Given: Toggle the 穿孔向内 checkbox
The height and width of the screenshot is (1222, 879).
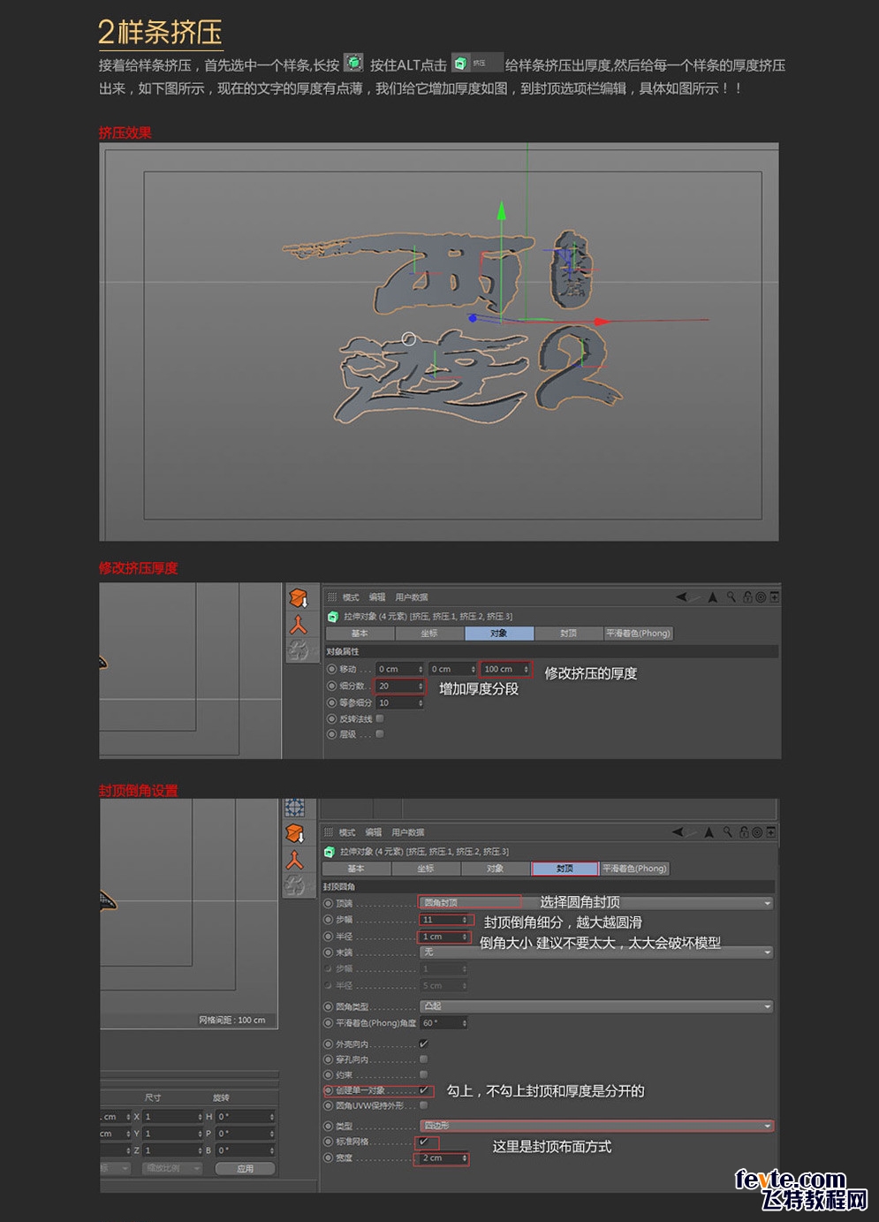Looking at the screenshot, I should click(x=423, y=1059).
